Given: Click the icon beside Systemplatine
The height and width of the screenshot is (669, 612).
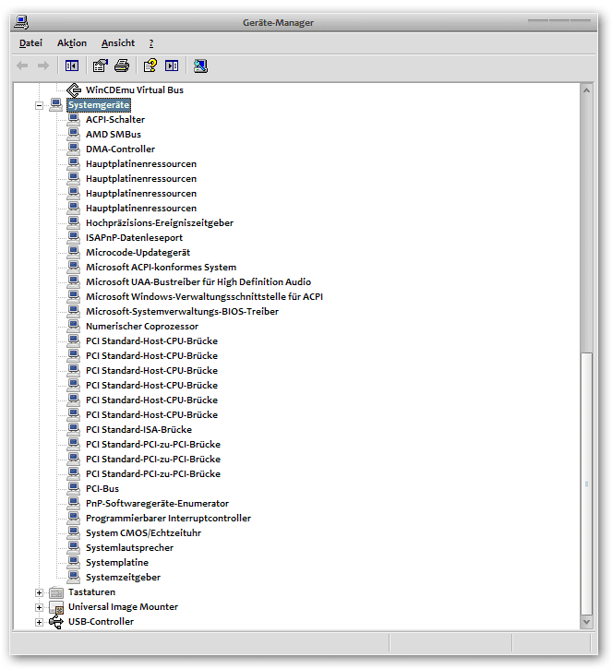Looking at the screenshot, I should [74, 562].
